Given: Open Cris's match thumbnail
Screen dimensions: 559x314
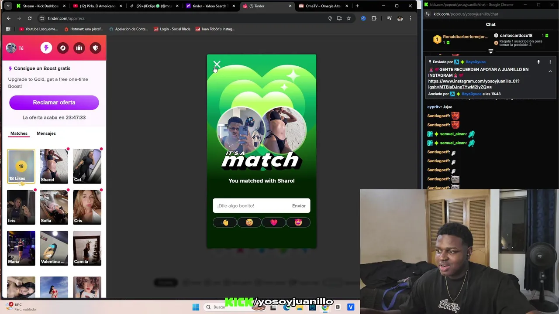Looking at the screenshot, I should click(x=87, y=207).
